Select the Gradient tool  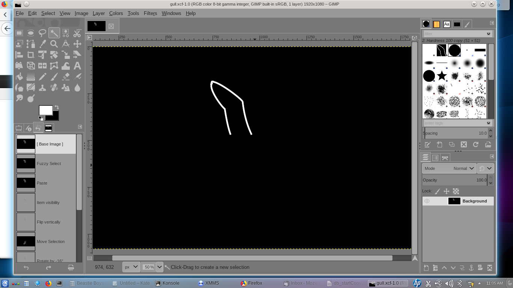[31, 76]
